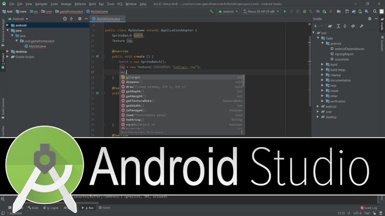Open the Logcat tool window tab
This screenshot has height=216, width=385.
click(x=51, y=208)
